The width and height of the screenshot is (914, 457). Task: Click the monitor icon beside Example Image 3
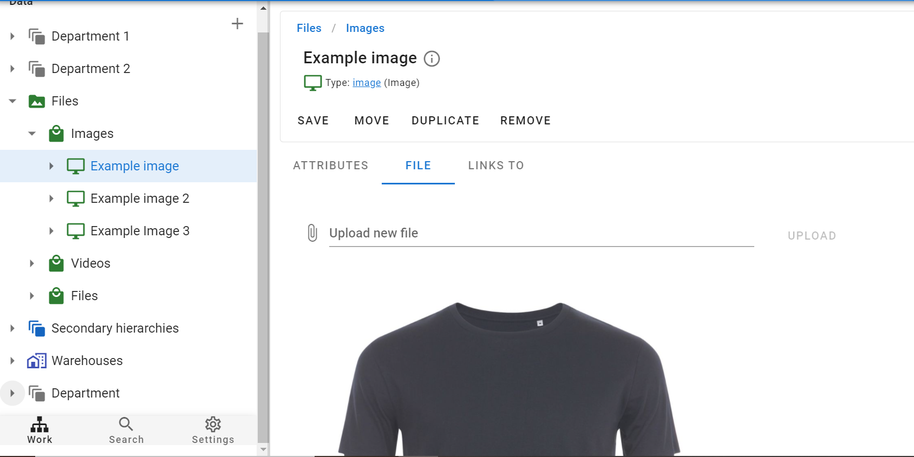76,231
